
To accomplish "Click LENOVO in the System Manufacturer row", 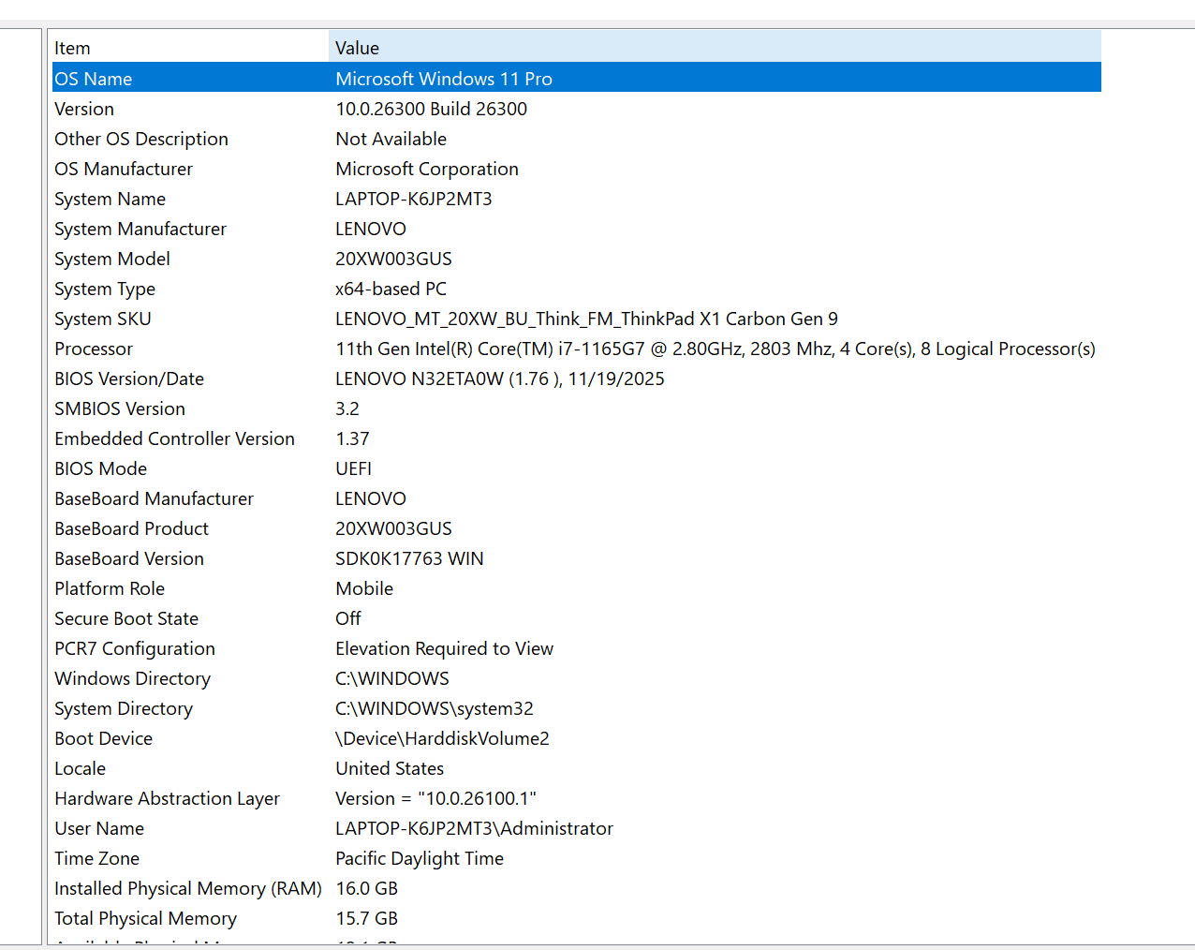I will (x=371, y=229).
